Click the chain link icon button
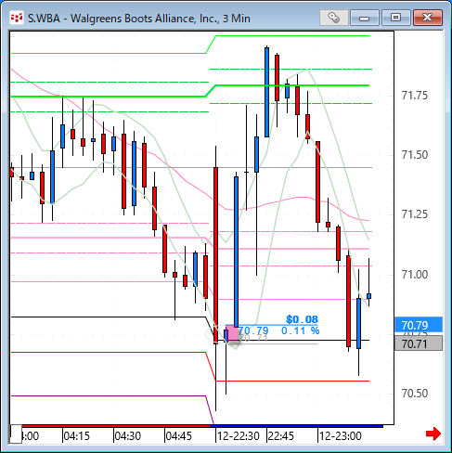The image size is (452, 453). coord(334,18)
